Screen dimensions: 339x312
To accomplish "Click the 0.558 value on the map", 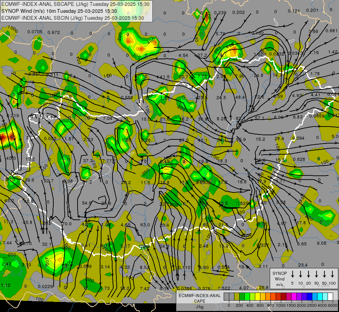I will click(127, 98).
